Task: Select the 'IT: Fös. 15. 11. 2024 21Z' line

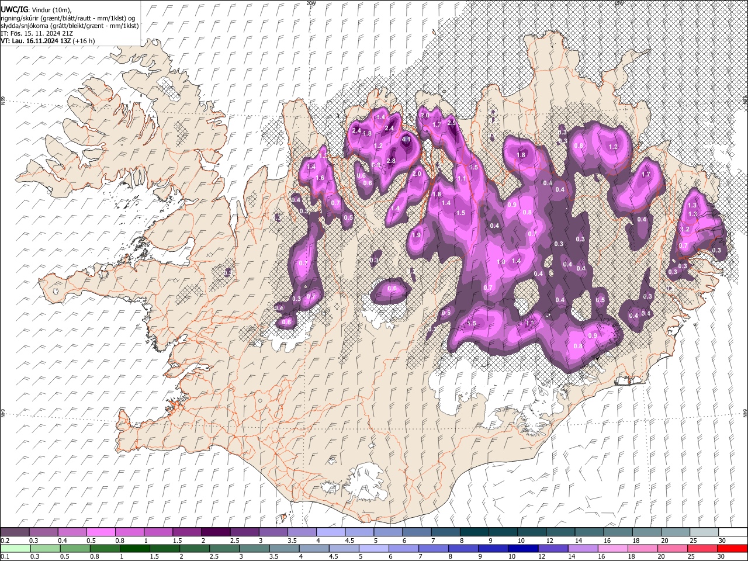Action: [x=37, y=33]
